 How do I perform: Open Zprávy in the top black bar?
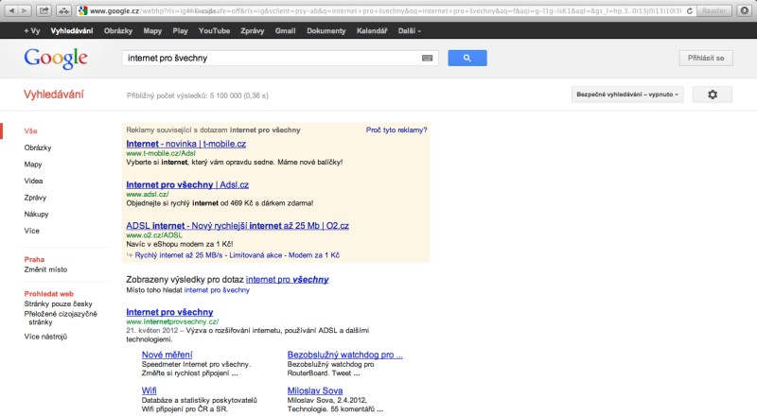[252, 31]
